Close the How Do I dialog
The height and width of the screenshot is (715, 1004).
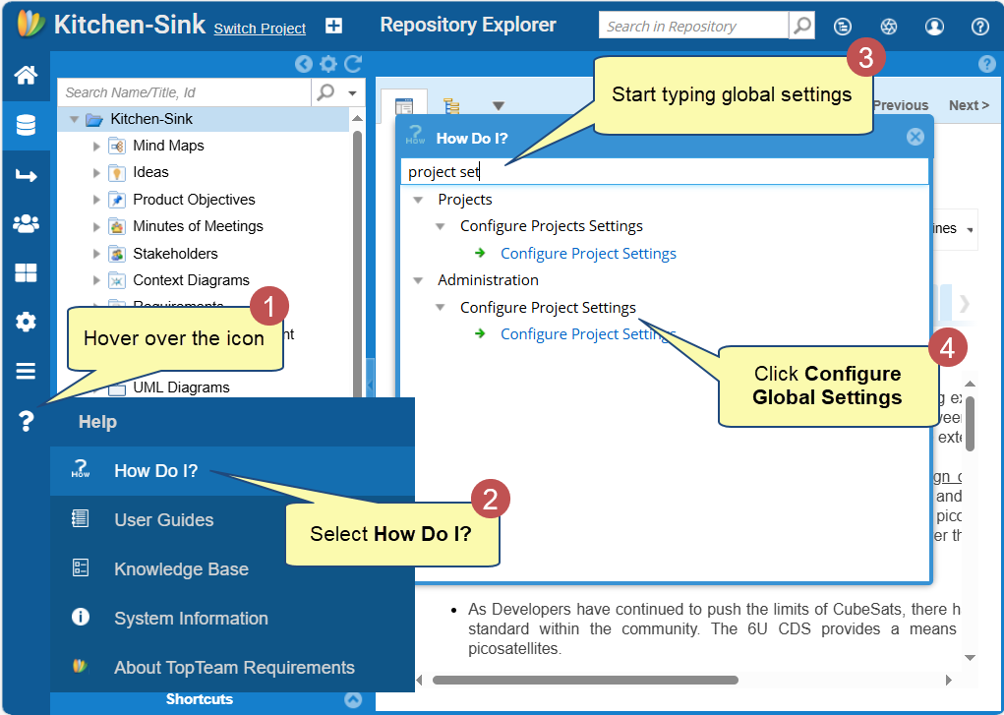point(915,137)
